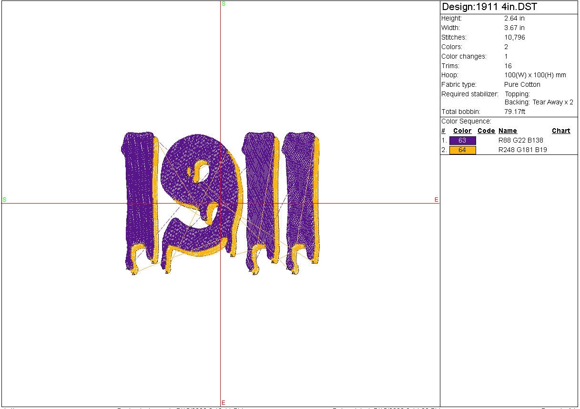Click the Pure Cotton fabric type value
This screenshot has width=580, height=409.
point(522,84)
